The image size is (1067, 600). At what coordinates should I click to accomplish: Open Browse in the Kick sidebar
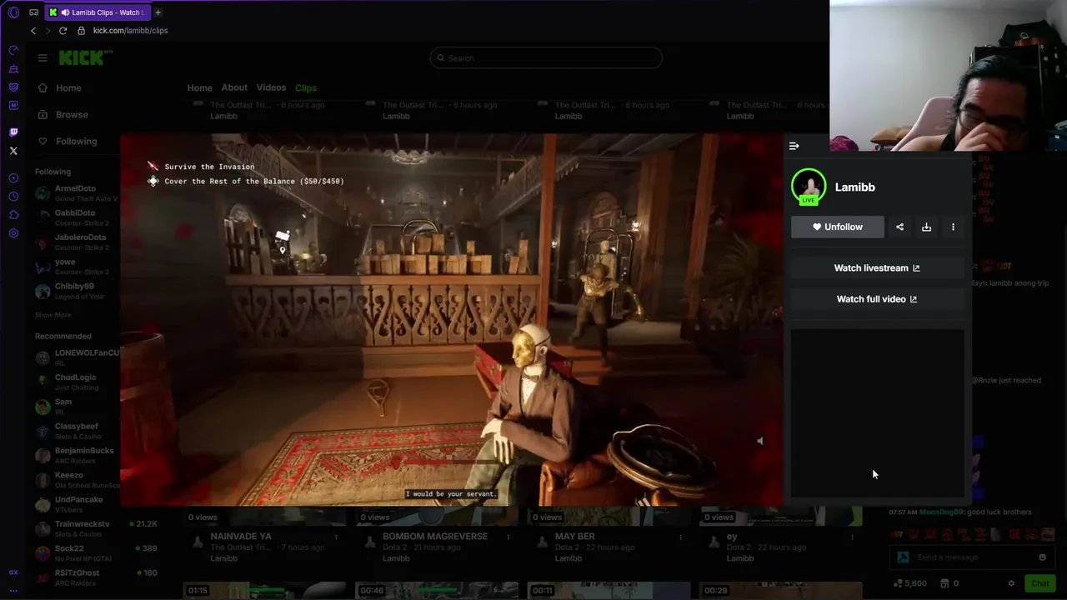(x=72, y=115)
